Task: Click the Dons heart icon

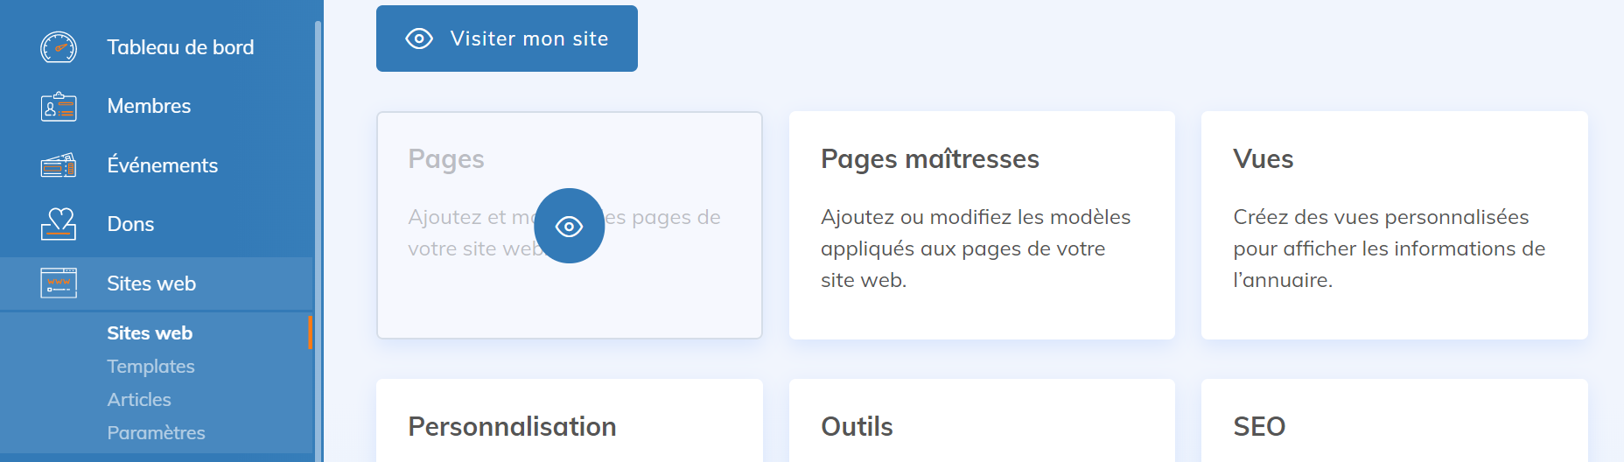Action: [x=59, y=224]
